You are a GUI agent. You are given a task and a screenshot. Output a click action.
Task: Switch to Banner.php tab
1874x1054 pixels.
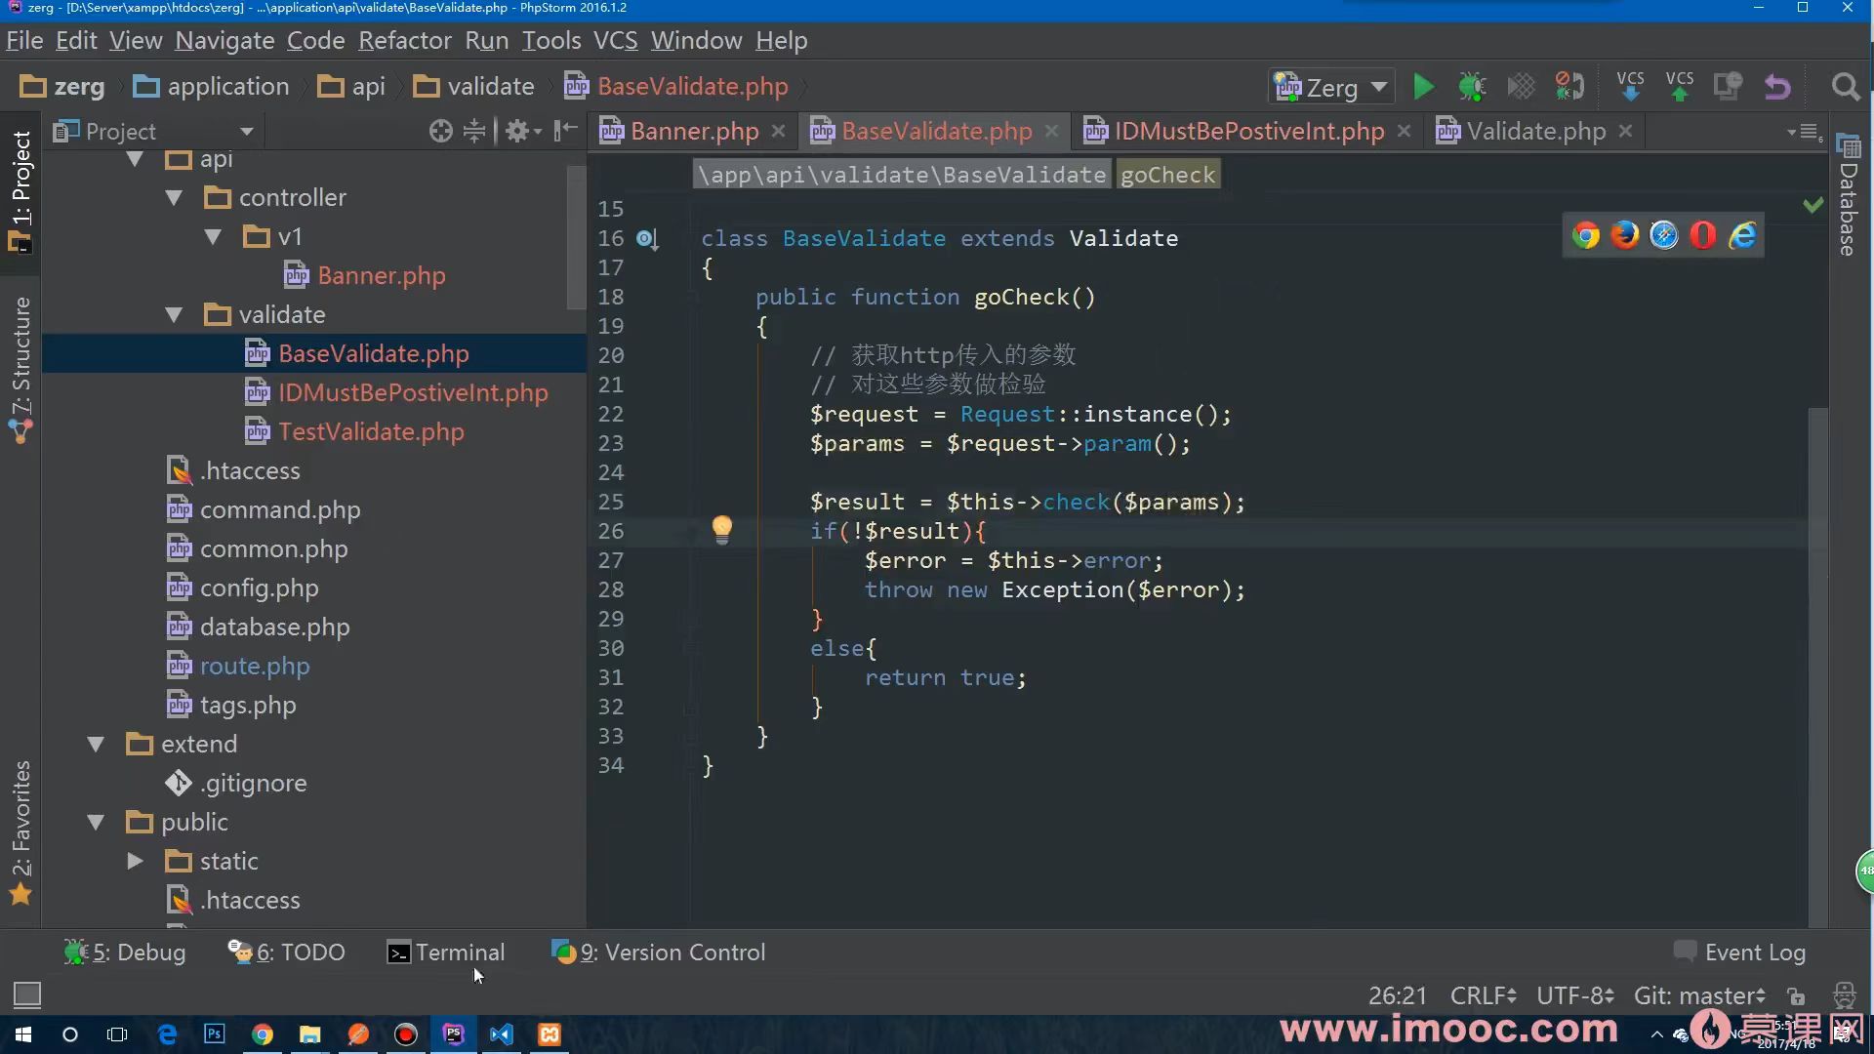[694, 131]
